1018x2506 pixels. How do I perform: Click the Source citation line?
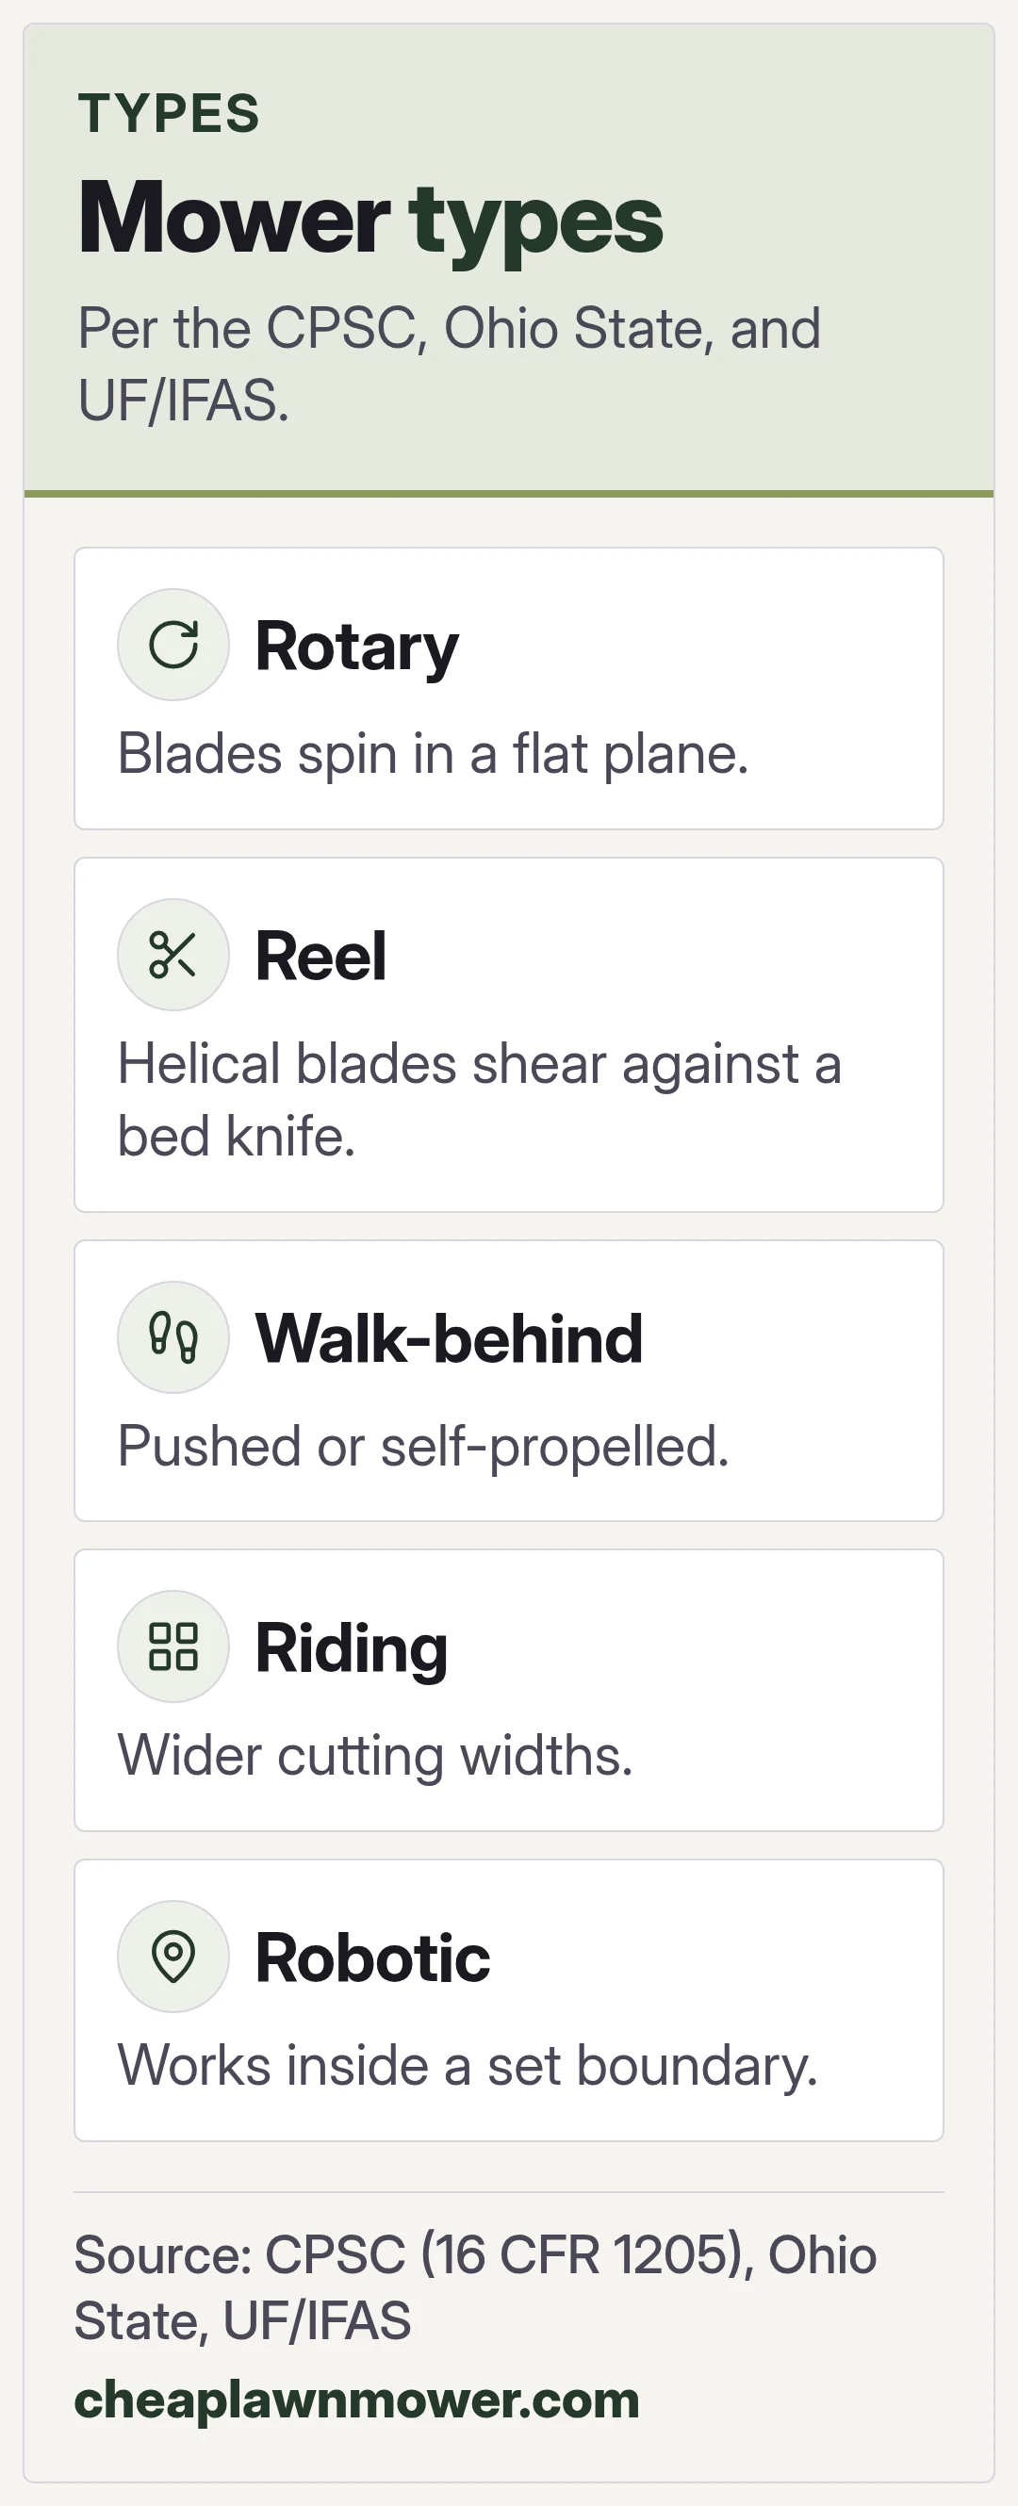point(476,2288)
